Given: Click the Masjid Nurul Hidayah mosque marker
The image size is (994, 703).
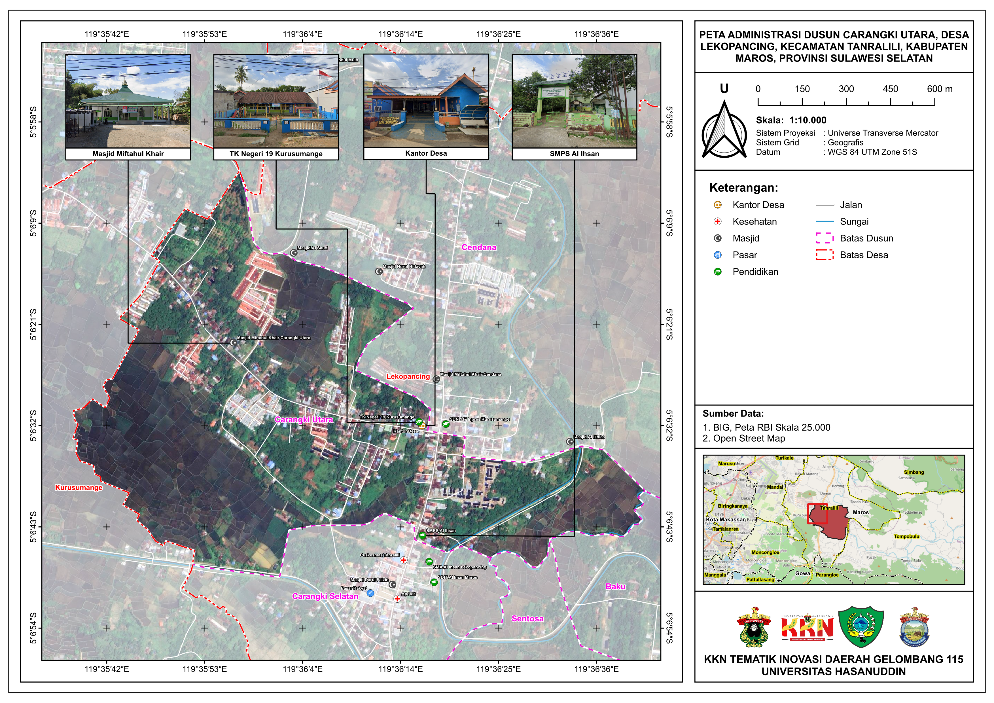Looking at the screenshot, I should tap(379, 271).
